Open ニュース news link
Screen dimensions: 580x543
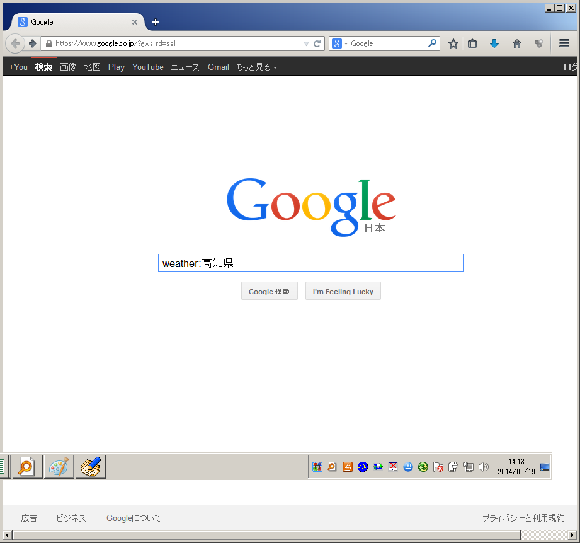(x=185, y=67)
